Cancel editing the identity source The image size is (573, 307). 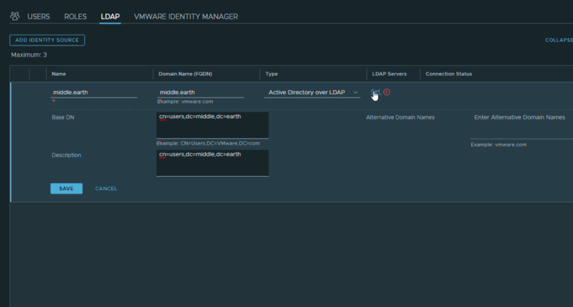106,188
